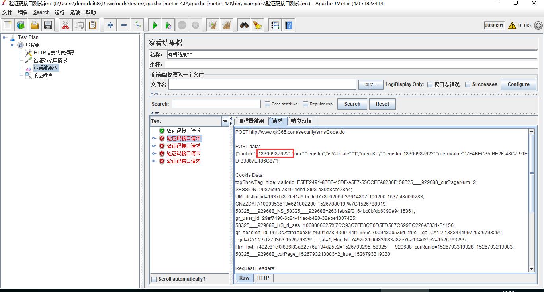Click the 文件名 input field
The height and width of the screenshot is (292, 544).
(x=262, y=84)
